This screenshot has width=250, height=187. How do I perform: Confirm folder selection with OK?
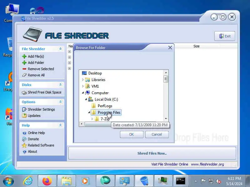tap(132, 134)
